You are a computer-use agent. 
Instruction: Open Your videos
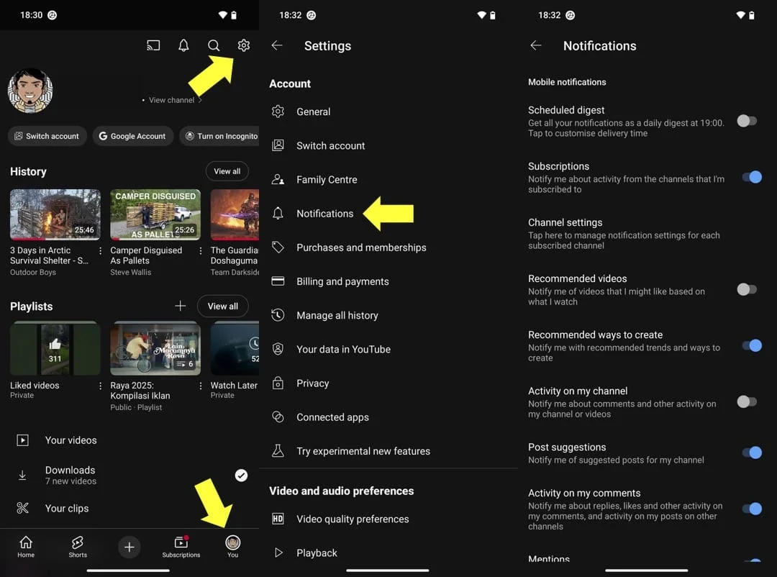pyautogui.click(x=129, y=440)
